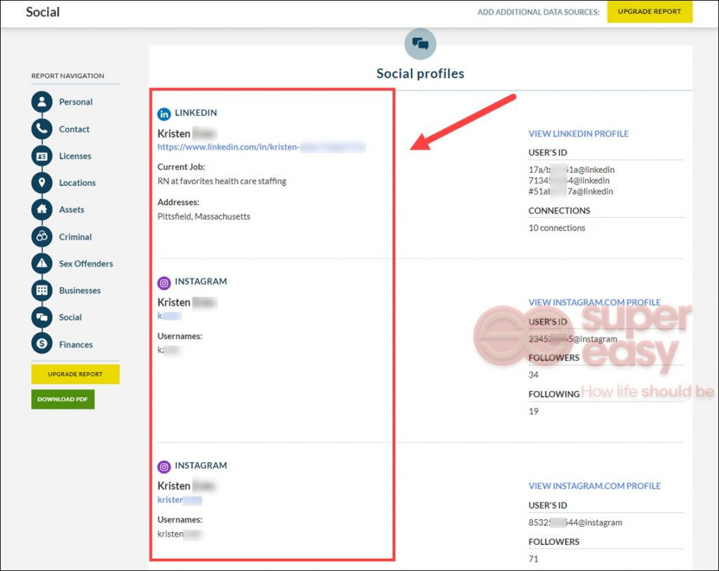
Task: Click the LinkedIn logo icon
Action: 164,114
